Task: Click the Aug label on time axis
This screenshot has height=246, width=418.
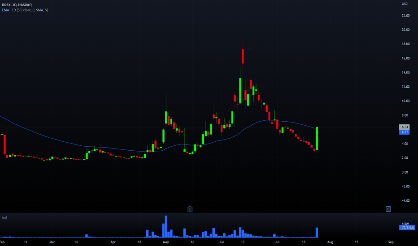Action: pyautogui.click(x=330, y=242)
